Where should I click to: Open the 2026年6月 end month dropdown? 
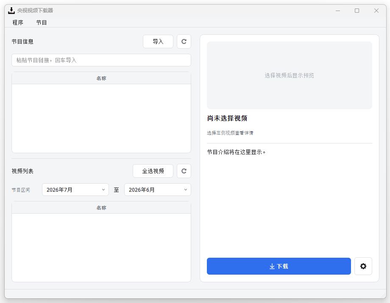click(158, 190)
